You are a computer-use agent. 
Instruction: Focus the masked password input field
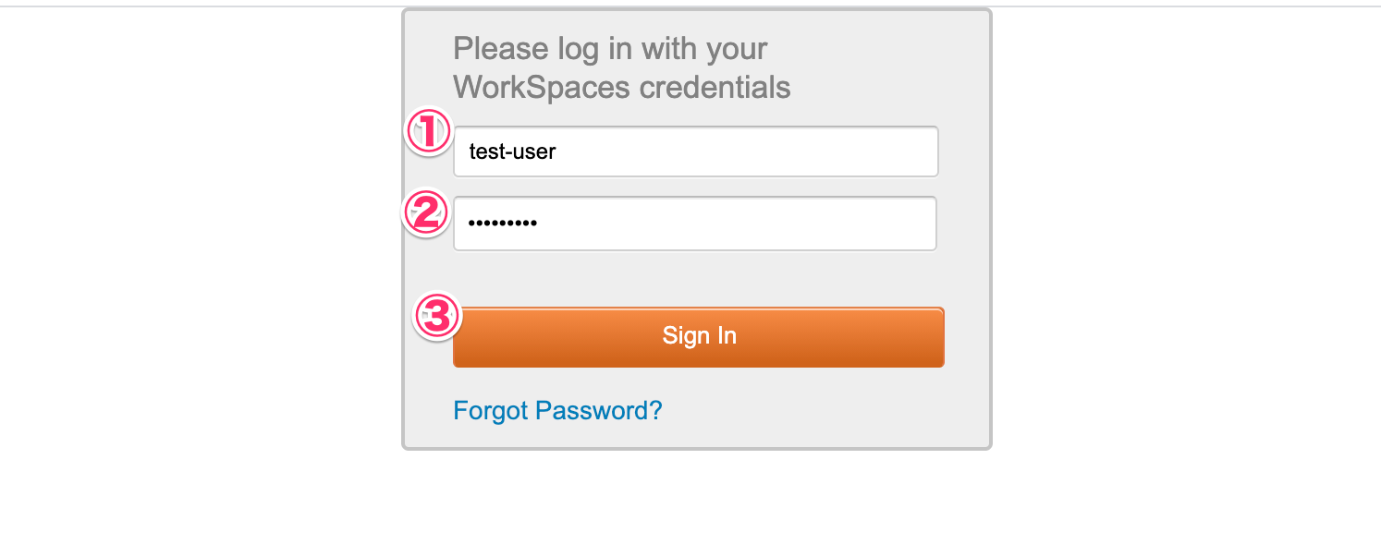[695, 224]
